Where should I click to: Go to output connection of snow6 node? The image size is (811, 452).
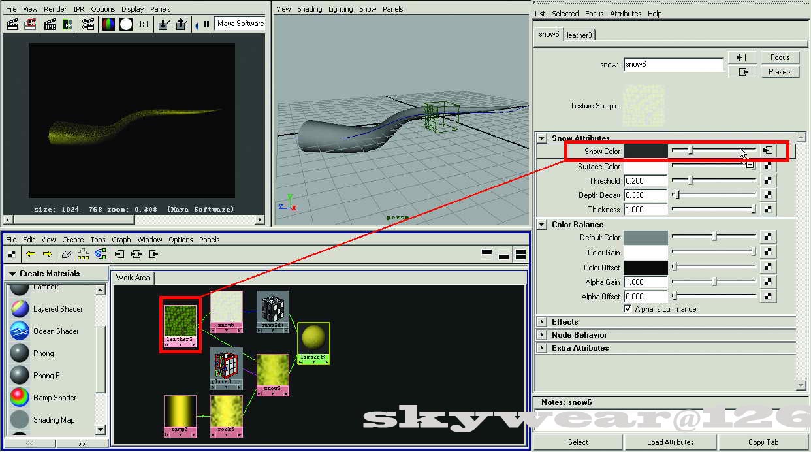(x=742, y=72)
